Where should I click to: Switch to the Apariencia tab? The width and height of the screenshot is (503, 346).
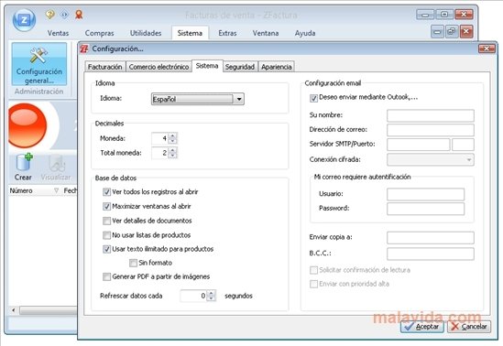coord(277,67)
